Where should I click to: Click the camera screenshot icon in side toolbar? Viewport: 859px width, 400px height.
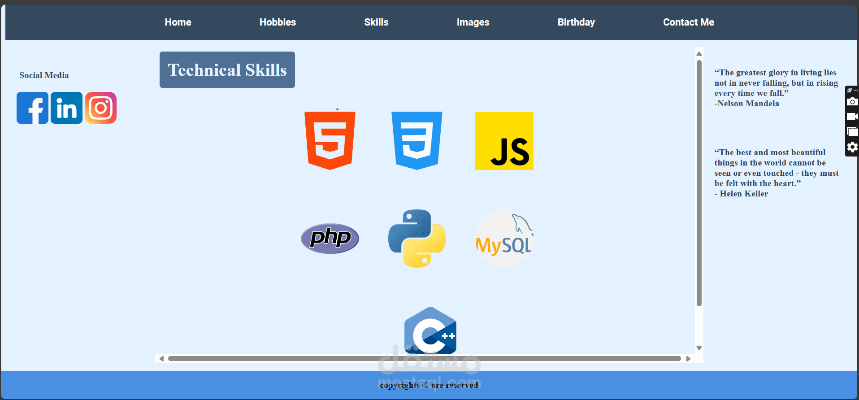(852, 102)
